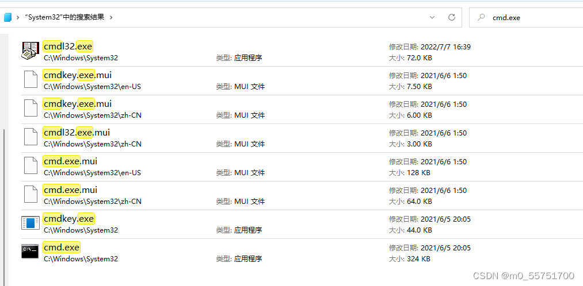Image resolution: width=583 pixels, height=286 pixels.
Task: Select the cmdl32.exe file name
Action: (68, 47)
